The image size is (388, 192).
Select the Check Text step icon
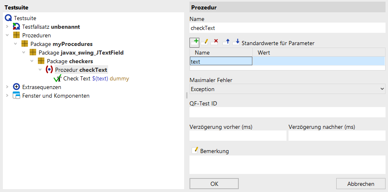58,78
